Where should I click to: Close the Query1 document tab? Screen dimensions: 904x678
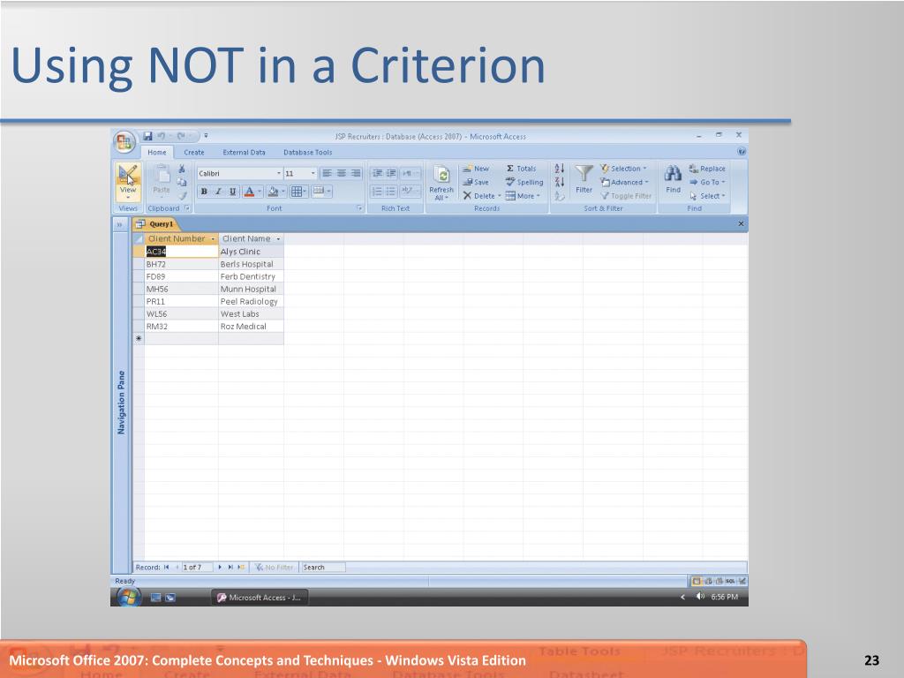point(741,223)
